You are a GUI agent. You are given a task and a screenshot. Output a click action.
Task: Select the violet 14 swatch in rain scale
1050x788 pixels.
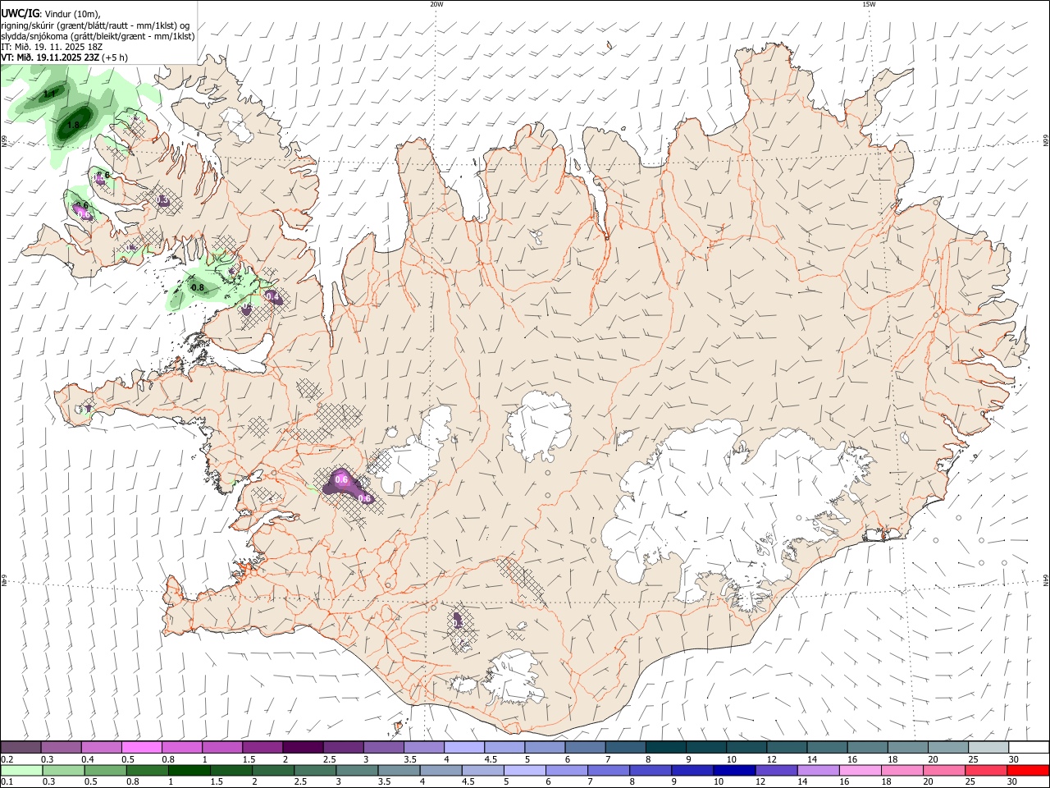tap(818, 771)
